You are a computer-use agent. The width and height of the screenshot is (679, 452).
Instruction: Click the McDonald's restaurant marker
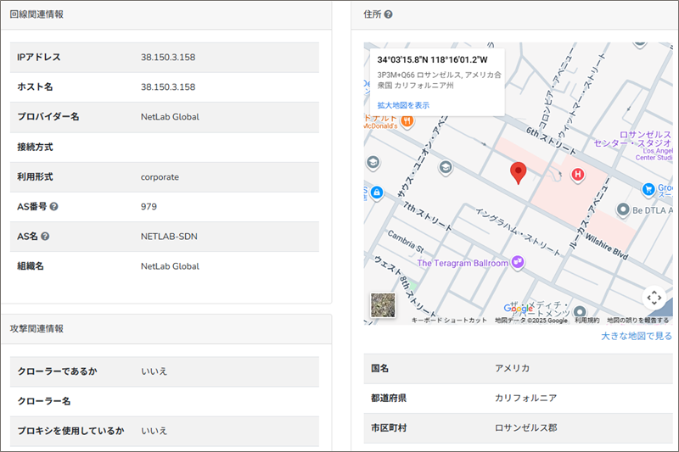tap(407, 120)
